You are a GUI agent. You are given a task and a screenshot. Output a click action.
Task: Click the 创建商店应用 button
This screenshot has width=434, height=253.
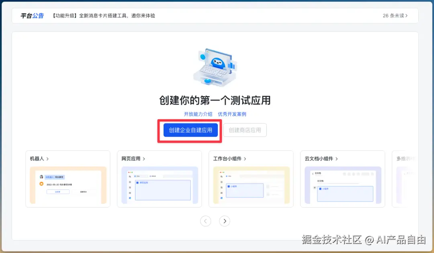point(245,130)
